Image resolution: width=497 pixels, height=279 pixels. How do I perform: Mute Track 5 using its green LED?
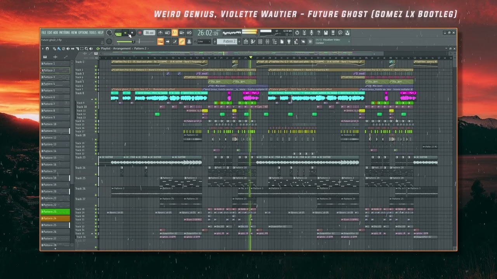coord(96,82)
